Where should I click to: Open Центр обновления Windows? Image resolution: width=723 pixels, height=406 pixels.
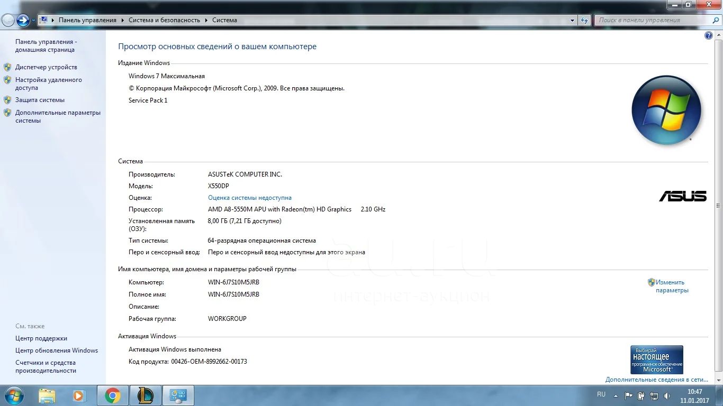(57, 350)
